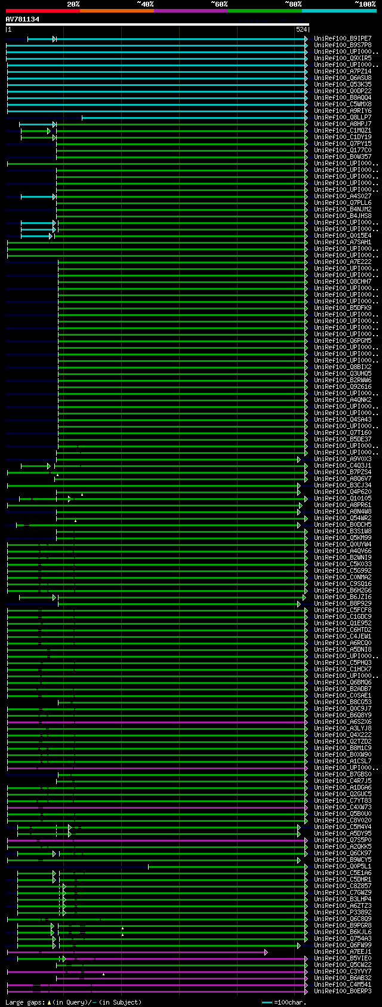Select hit label UniRef100_Q7PY15
Image resolution: width=382 pixels, height=1007 pixels.
pos(343,144)
